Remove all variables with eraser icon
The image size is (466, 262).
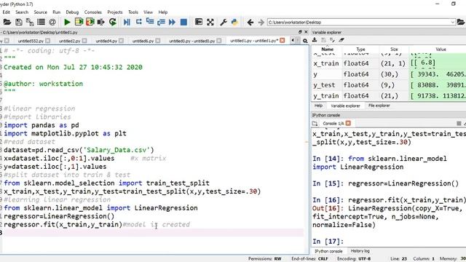341,40
